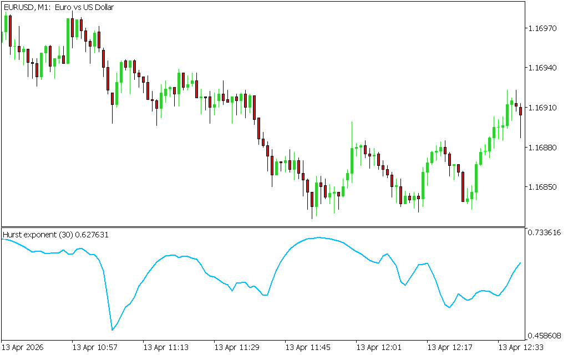The width and height of the screenshot is (568, 355).
Task: Click the 0.733616 indicator scale maximum
Action: point(545,232)
